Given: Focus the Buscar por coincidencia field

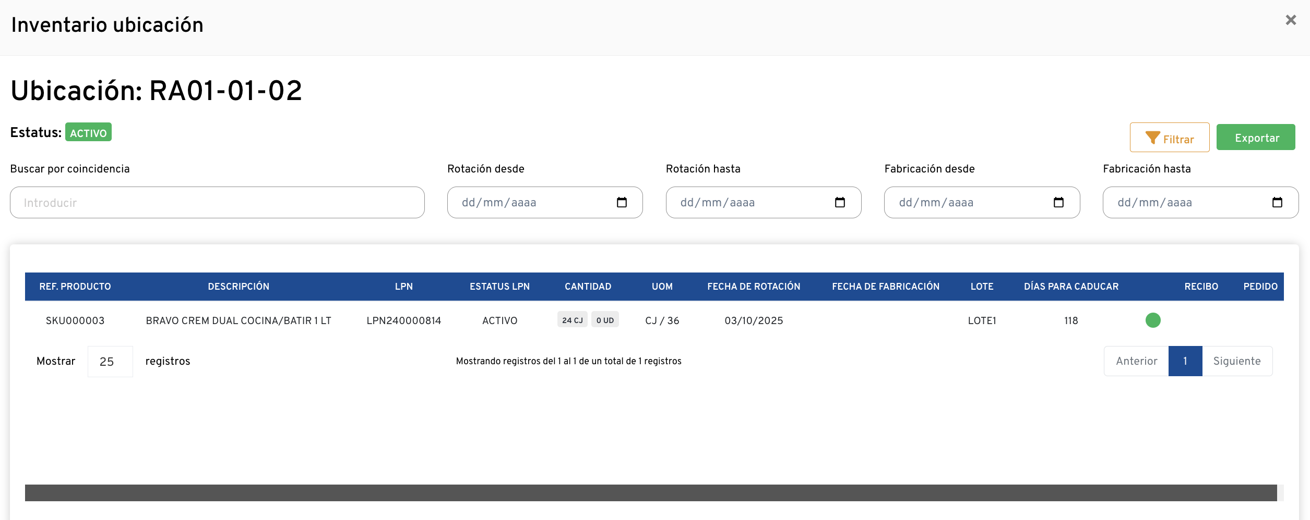Looking at the screenshot, I should [217, 203].
